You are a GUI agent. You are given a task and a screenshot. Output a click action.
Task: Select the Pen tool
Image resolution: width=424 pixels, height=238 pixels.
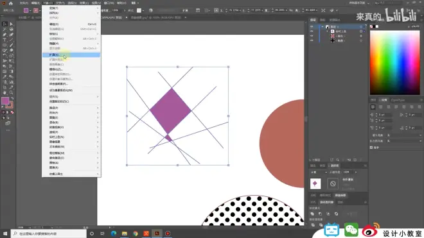[4, 35]
